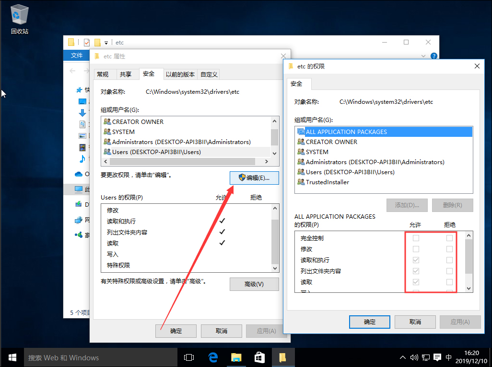
Task: Open the Quick Access Toolbar dropdown arrow
Action: 105,42
